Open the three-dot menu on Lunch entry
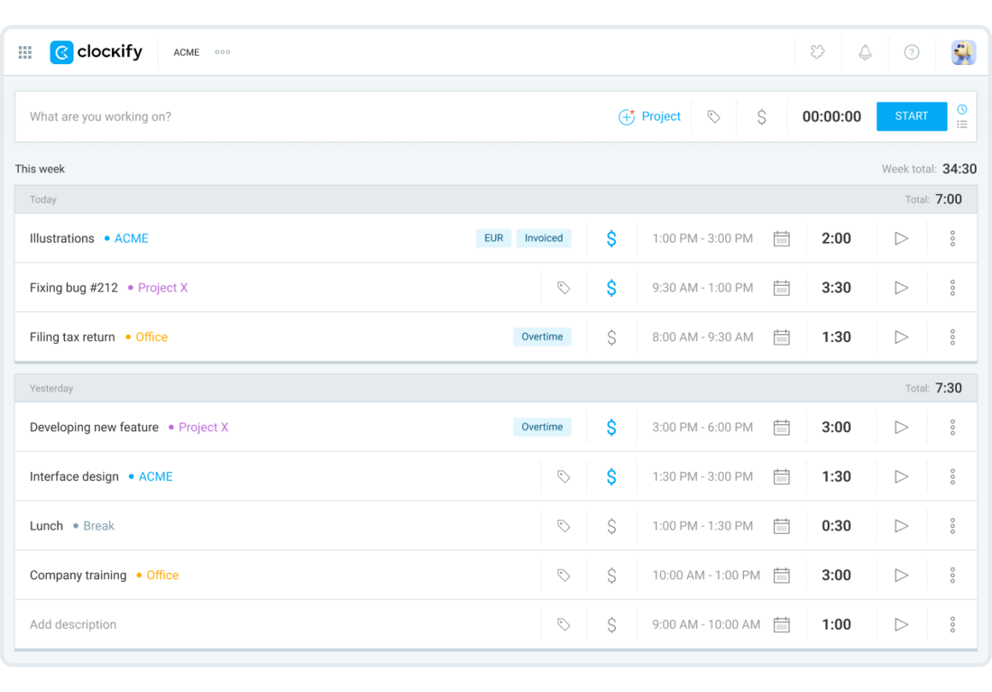The image size is (992, 692). (952, 525)
